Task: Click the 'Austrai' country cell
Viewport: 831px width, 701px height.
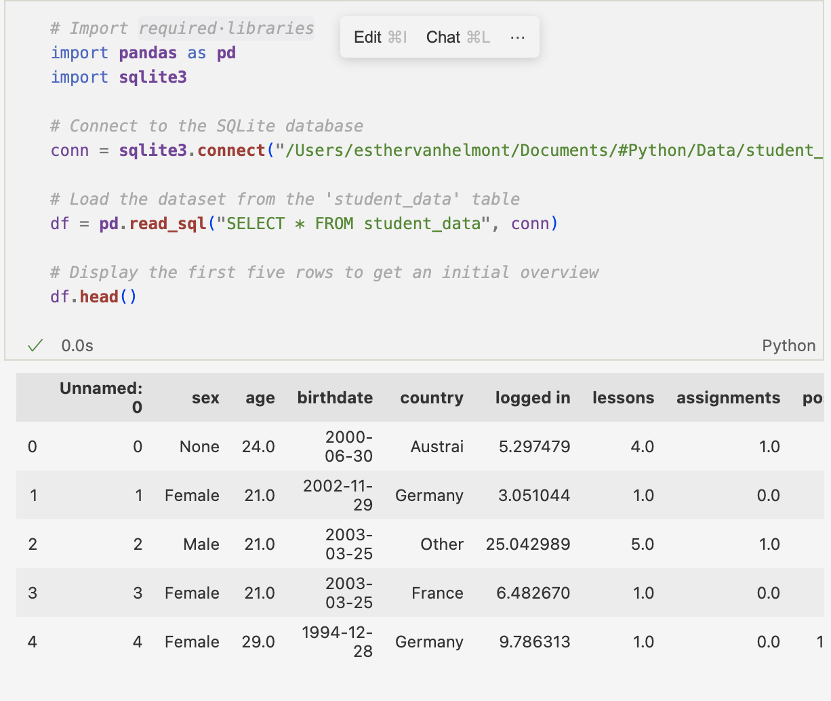Action: [x=437, y=447]
